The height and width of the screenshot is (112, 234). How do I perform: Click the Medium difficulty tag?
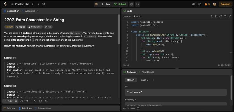[x=9, y=27]
